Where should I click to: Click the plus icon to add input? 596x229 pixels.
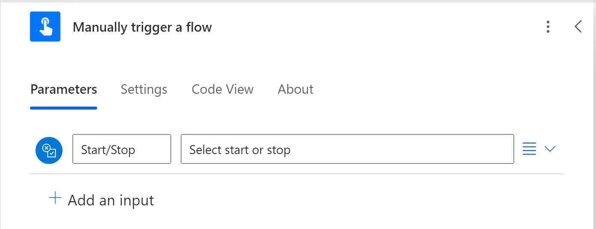[55, 199]
